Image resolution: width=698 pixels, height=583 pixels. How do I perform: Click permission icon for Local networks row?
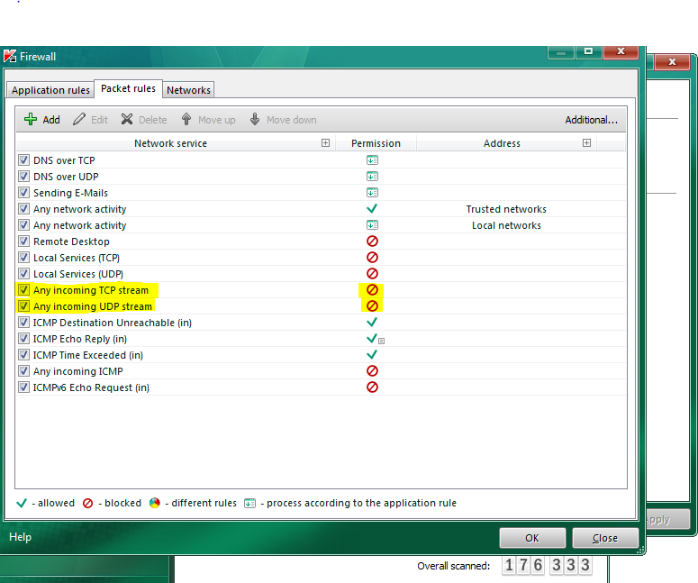(372, 225)
